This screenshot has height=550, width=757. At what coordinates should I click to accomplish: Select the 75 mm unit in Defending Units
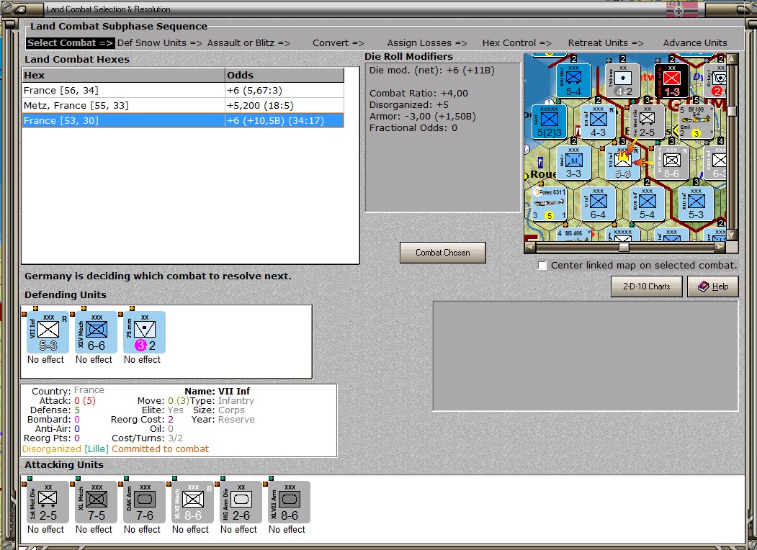click(144, 333)
